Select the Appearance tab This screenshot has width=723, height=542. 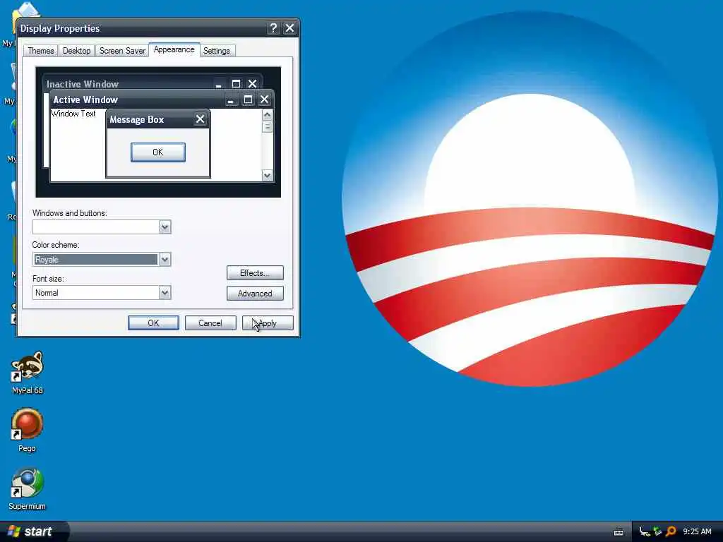click(174, 50)
